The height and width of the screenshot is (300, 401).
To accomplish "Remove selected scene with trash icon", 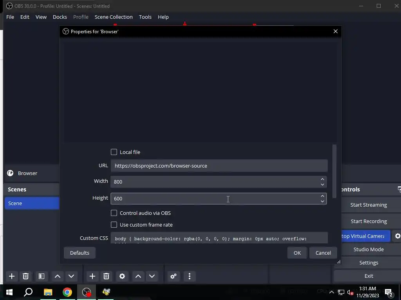I will 25,276.
